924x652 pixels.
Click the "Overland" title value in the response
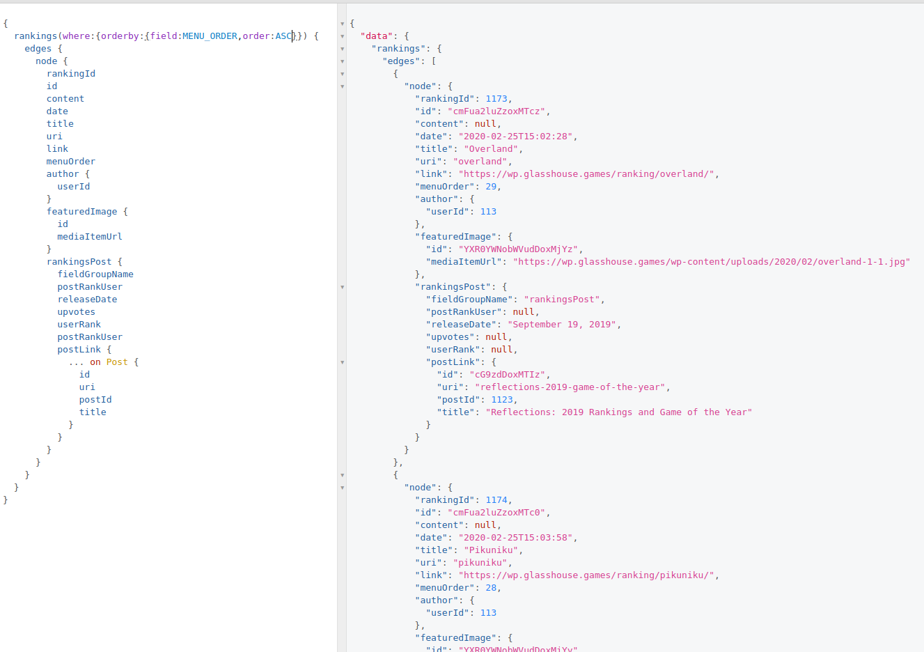(x=492, y=149)
